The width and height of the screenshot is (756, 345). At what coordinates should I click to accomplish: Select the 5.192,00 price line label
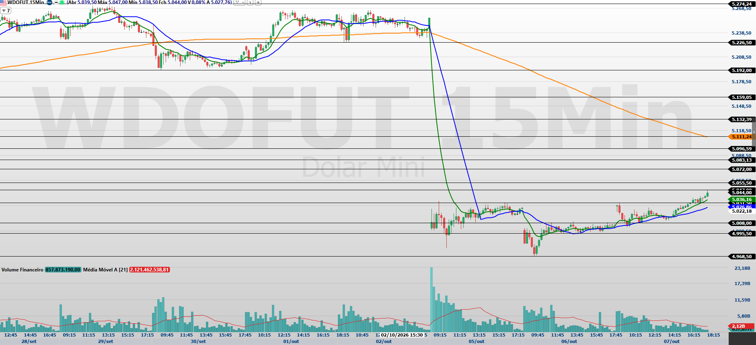[x=742, y=70]
